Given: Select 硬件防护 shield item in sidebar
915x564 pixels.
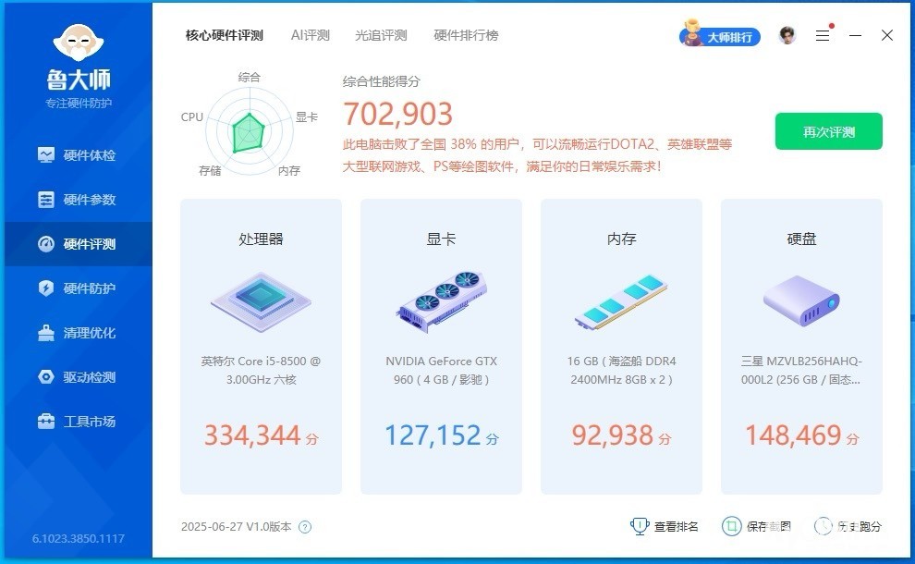Looking at the screenshot, I should click(78, 288).
